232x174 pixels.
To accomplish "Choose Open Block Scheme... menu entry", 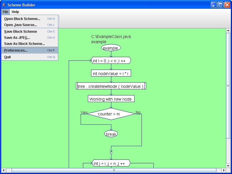I will click(30, 19).
